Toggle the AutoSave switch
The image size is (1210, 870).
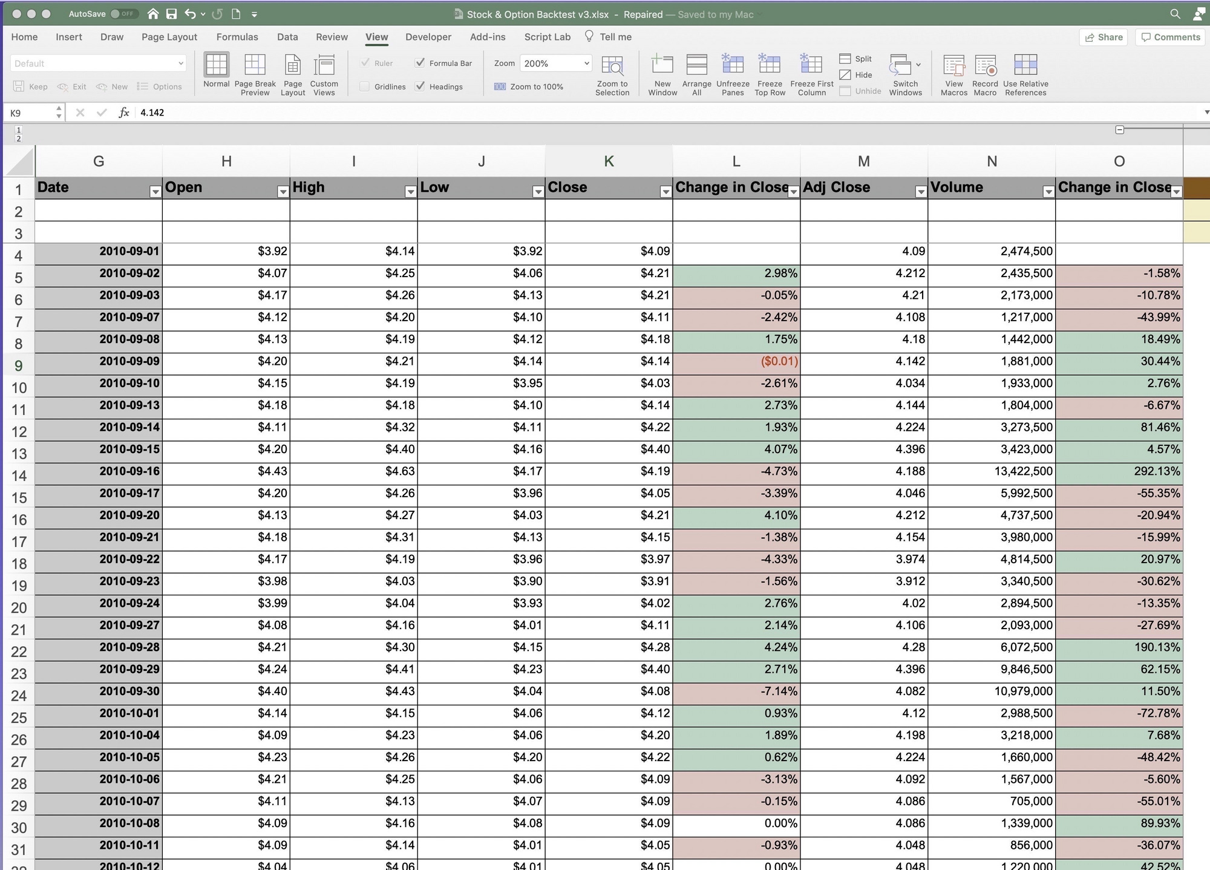[x=125, y=13]
